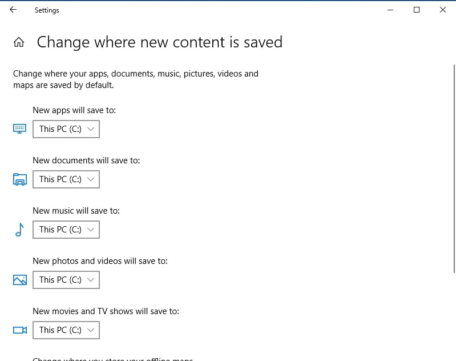The image size is (456, 361).
Task: Click the photos picture icon
Action: [20, 280]
